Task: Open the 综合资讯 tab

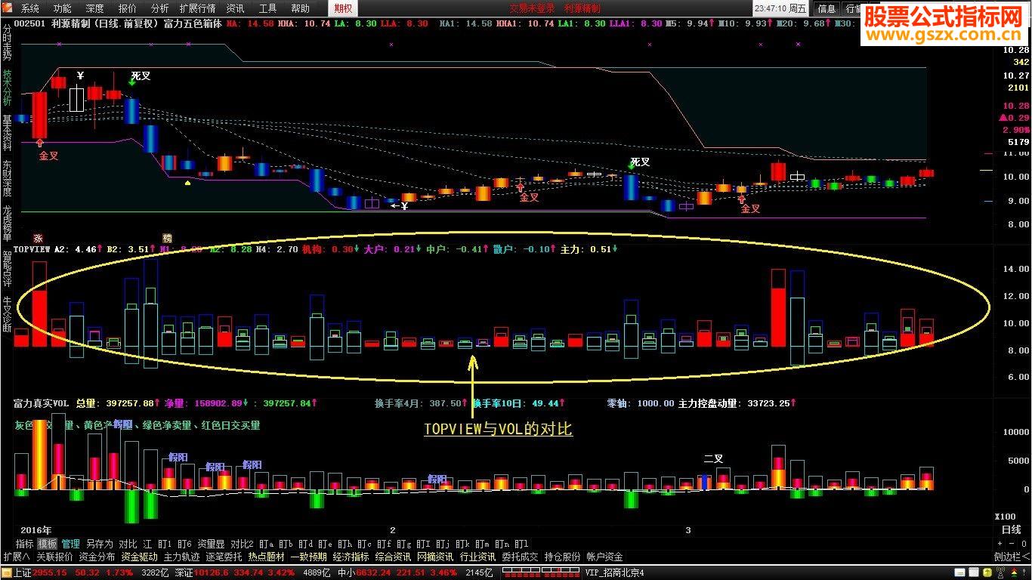Action: (x=393, y=557)
